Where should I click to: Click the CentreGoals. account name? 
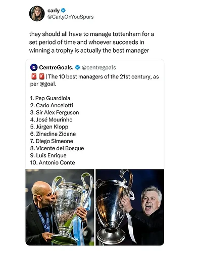(x=56, y=67)
